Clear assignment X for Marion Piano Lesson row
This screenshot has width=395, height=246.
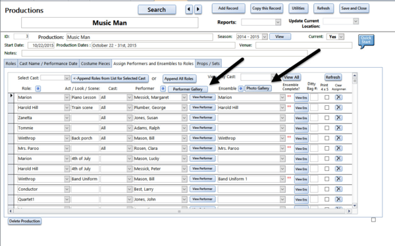point(338,97)
